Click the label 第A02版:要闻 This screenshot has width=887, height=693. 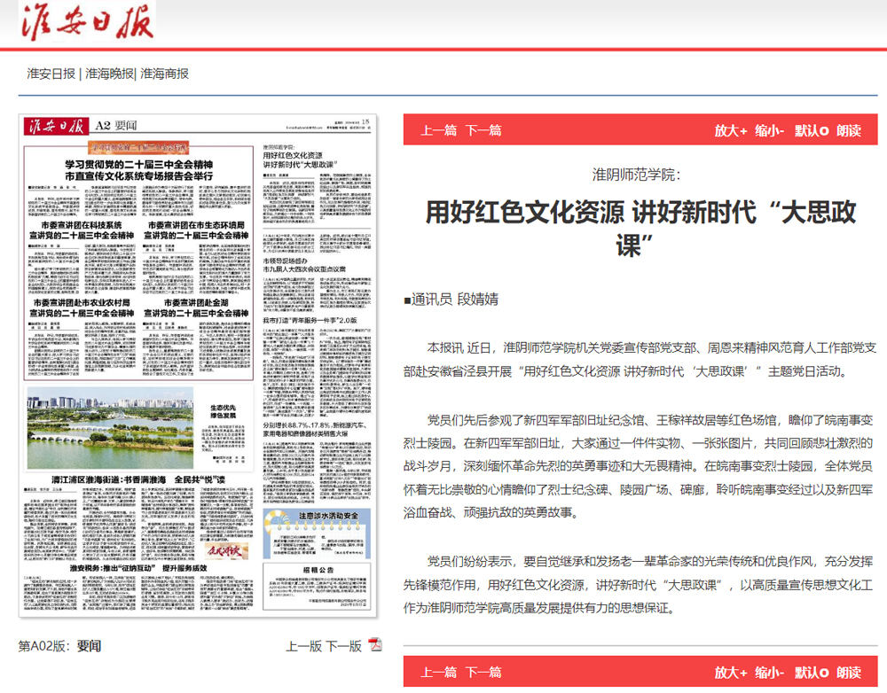pyautogui.click(x=59, y=646)
